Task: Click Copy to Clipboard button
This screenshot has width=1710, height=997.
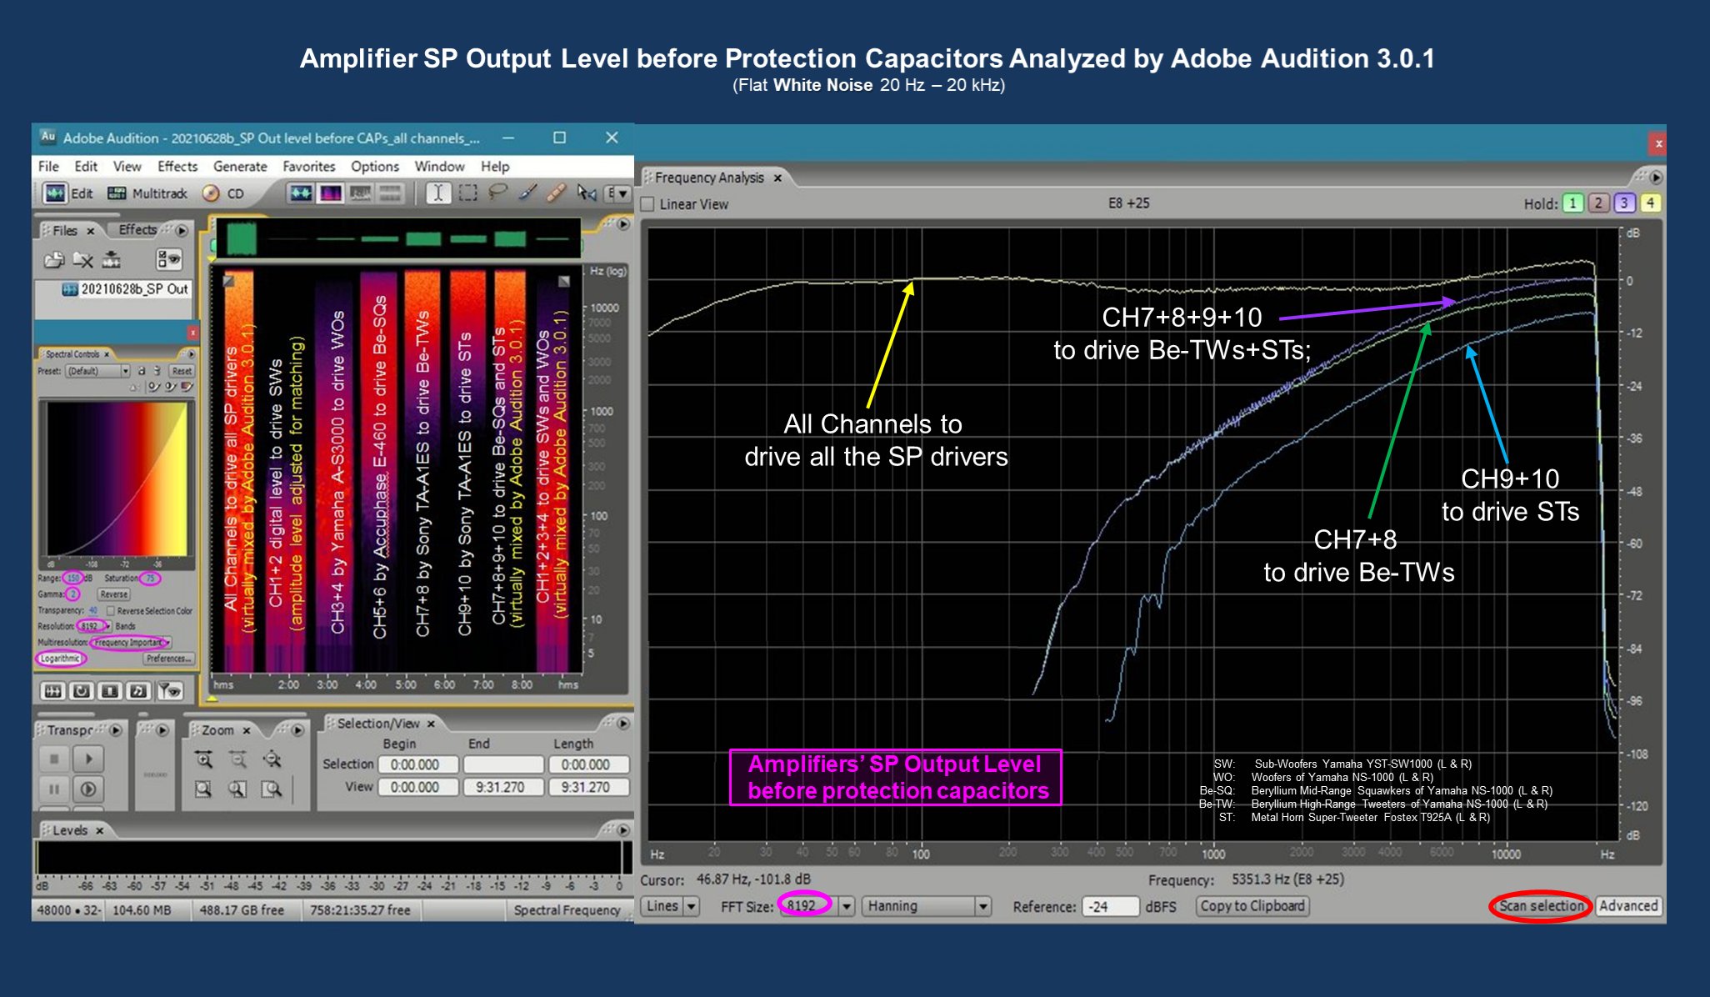Action: pos(1252,906)
